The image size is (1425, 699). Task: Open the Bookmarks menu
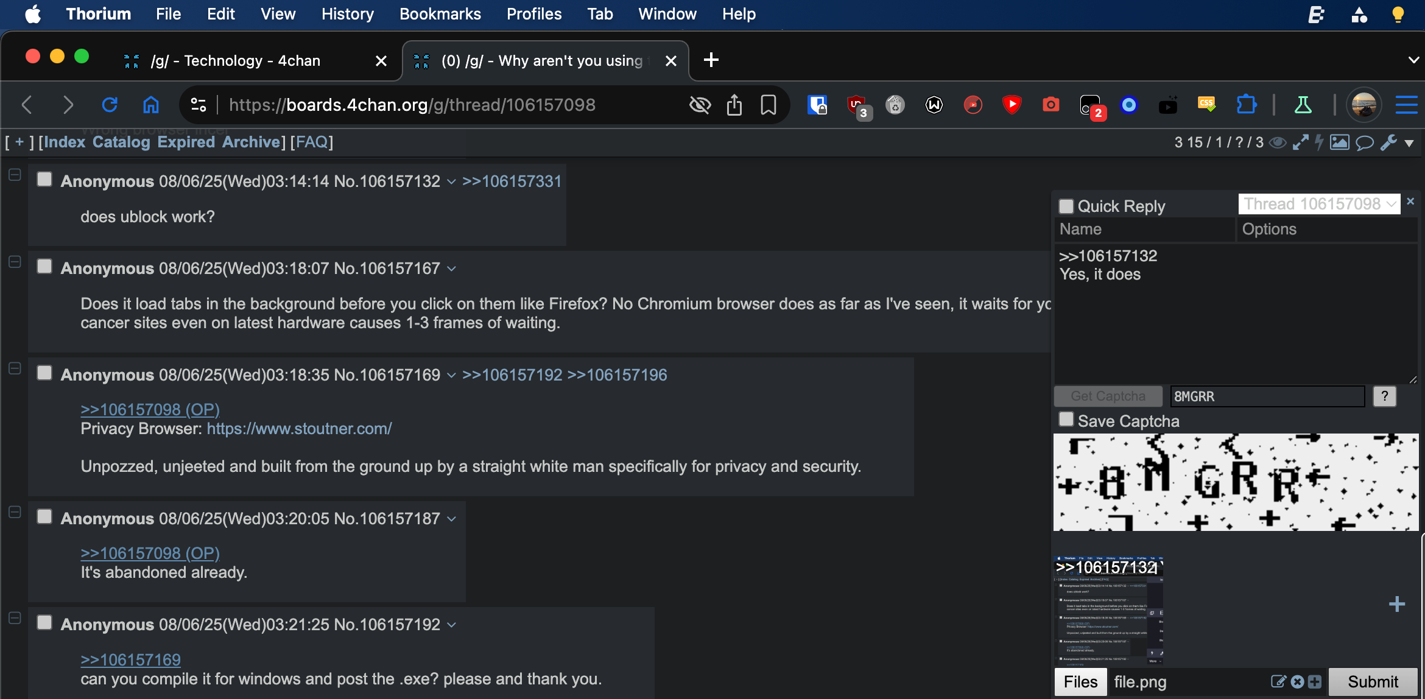tap(440, 14)
